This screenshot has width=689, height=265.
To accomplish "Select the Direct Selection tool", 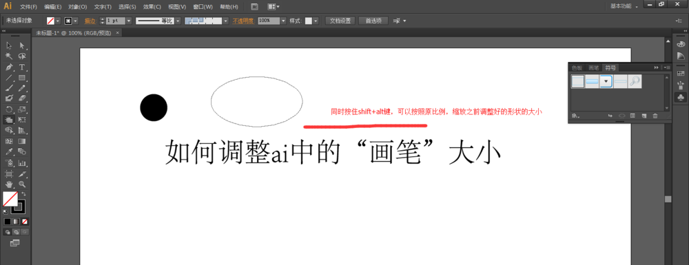I will pyautogui.click(x=22, y=45).
